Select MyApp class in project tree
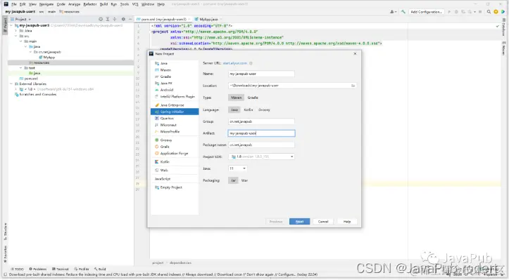This screenshot has width=509, height=280. (x=47, y=58)
